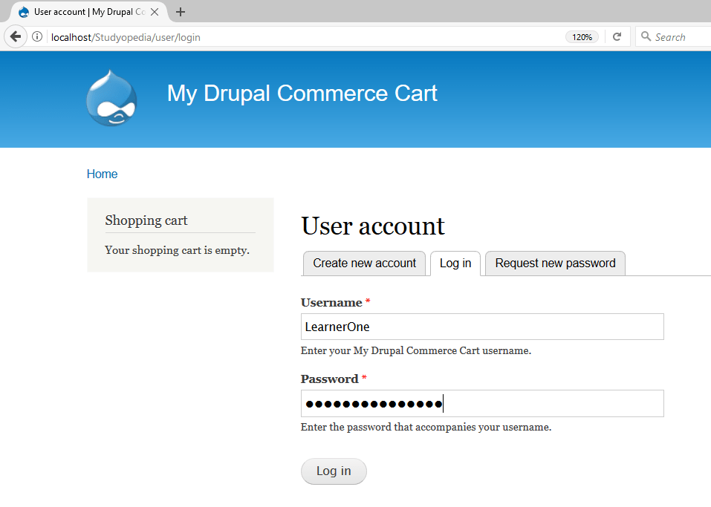Image resolution: width=711 pixels, height=507 pixels.
Task: Go to the Home link
Action: pyautogui.click(x=102, y=174)
